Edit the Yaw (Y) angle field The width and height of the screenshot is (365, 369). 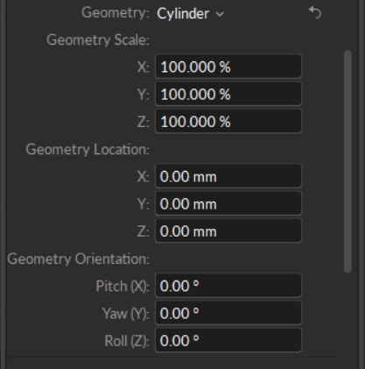228,313
